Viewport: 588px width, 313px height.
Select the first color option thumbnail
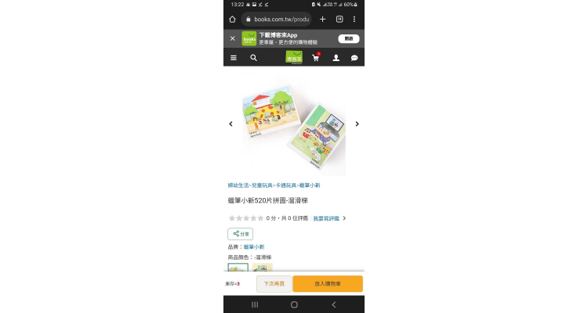pyautogui.click(x=238, y=268)
